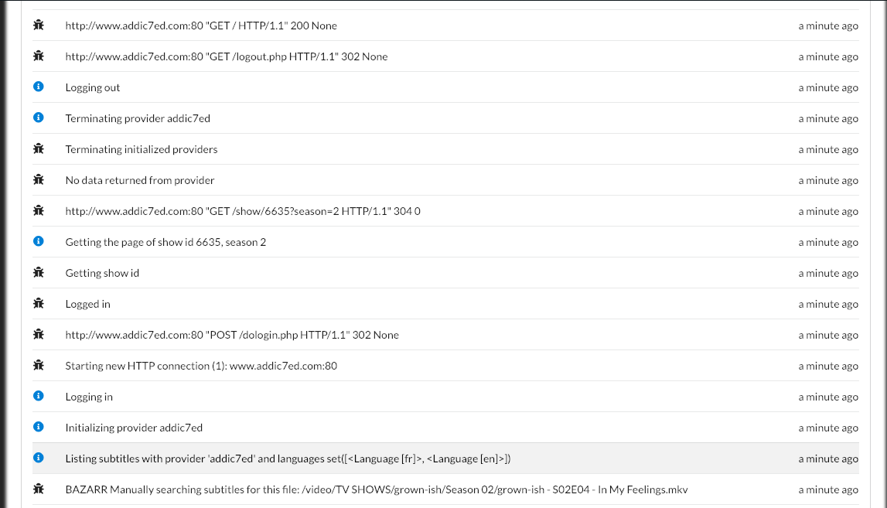Click the info icon beside 'Initializing provider addic7ed'
The width and height of the screenshot is (887, 508).
(38, 427)
